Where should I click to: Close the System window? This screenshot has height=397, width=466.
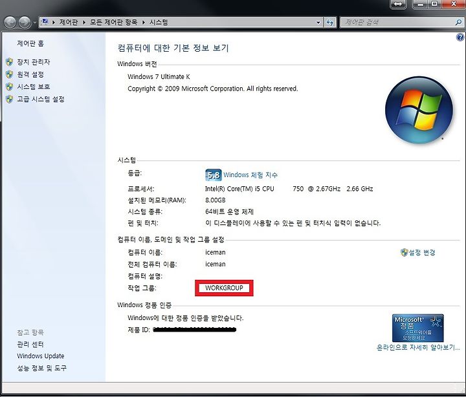tap(454, 4)
